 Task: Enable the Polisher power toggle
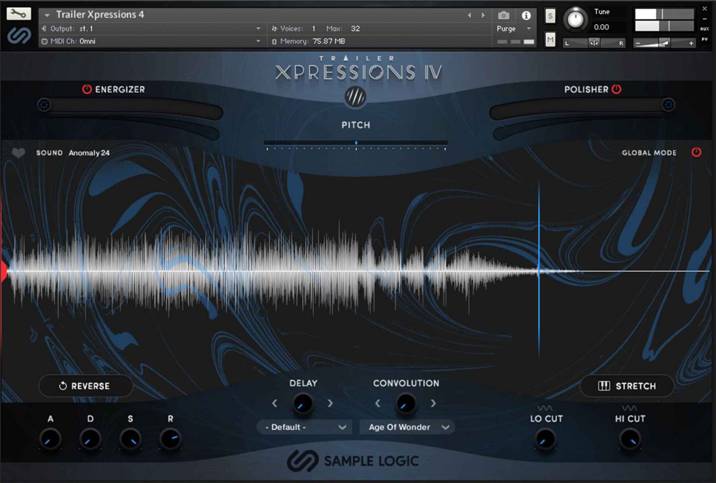[x=616, y=89]
